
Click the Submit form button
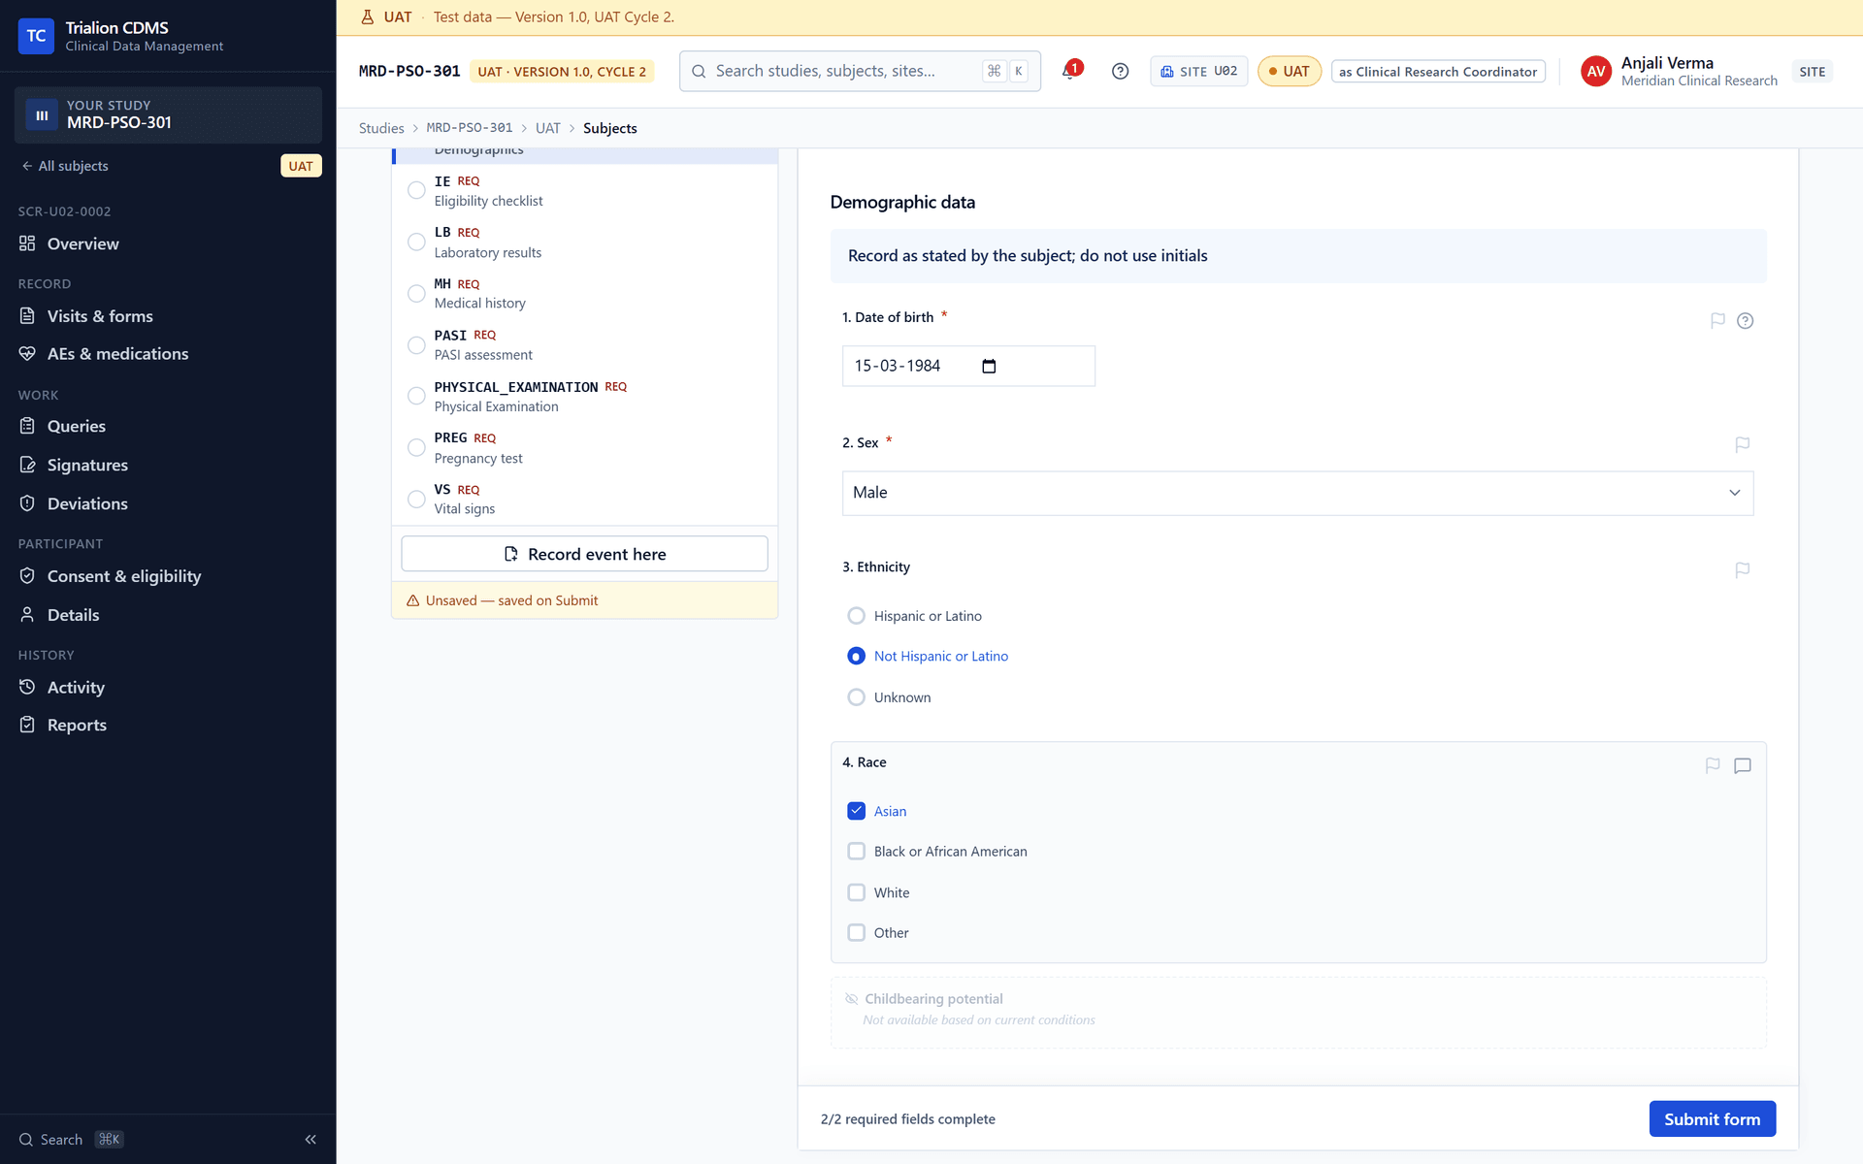click(x=1712, y=1118)
